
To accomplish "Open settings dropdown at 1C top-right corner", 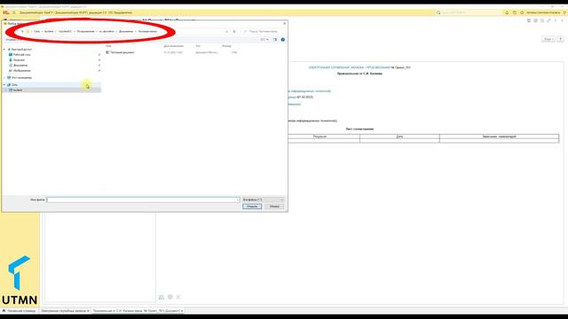I will tap(564, 12).
